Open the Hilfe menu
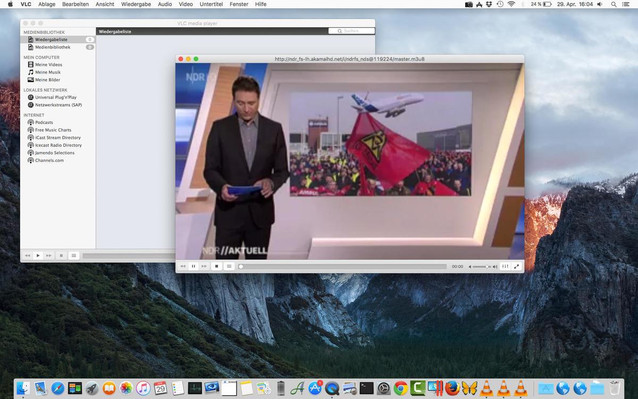This screenshot has height=399, width=638. click(261, 4)
